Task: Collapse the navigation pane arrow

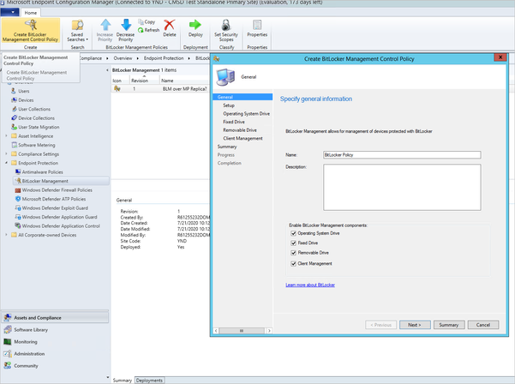Action: pos(107,70)
